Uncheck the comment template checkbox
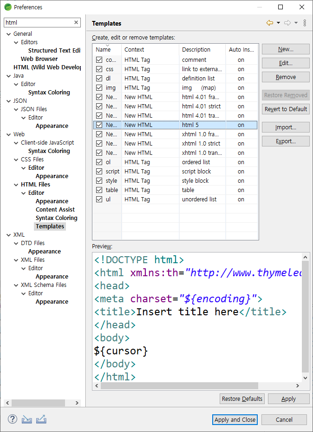This screenshot has height=432, width=313. [99, 60]
